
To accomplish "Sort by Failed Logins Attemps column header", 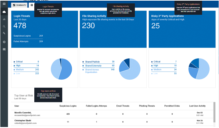I will tap(96, 106).
